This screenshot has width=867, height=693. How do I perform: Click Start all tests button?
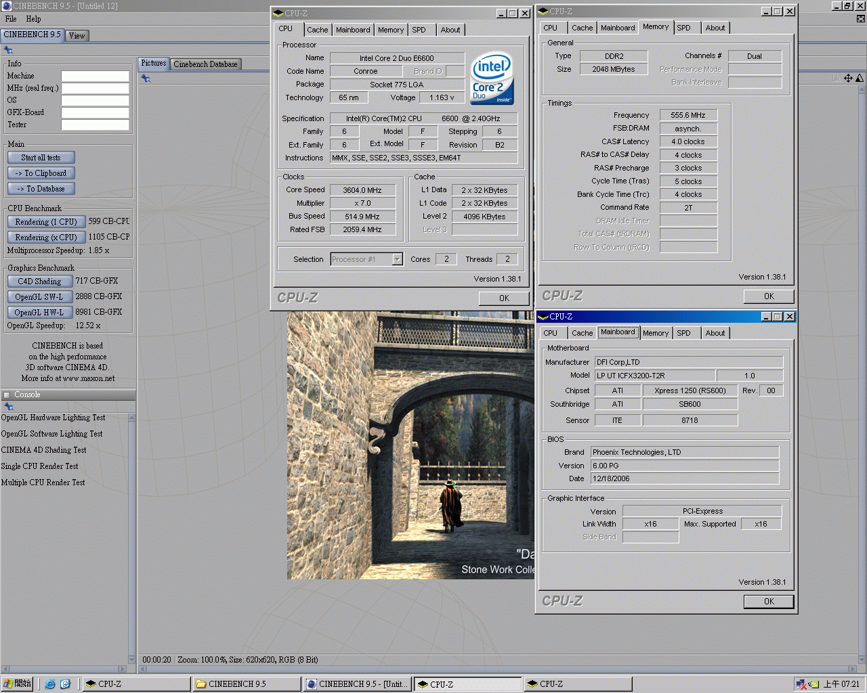(41, 158)
